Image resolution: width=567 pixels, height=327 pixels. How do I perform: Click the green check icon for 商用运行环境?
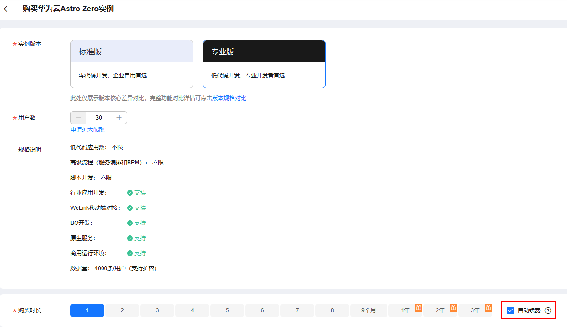(x=130, y=253)
